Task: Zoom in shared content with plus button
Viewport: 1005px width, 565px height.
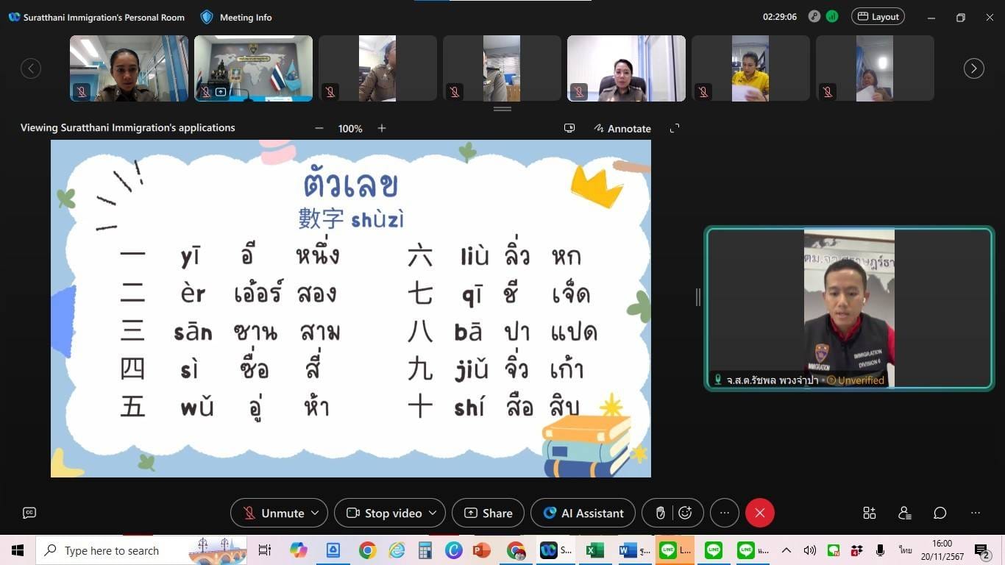Action: (382, 128)
